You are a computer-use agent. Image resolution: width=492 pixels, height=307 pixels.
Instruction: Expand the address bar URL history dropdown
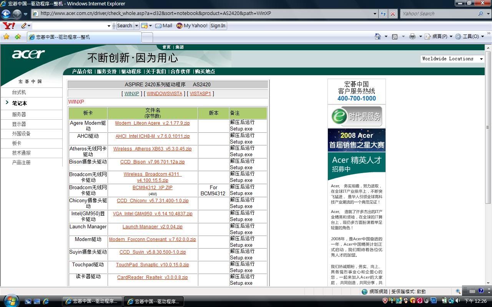coord(375,13)
